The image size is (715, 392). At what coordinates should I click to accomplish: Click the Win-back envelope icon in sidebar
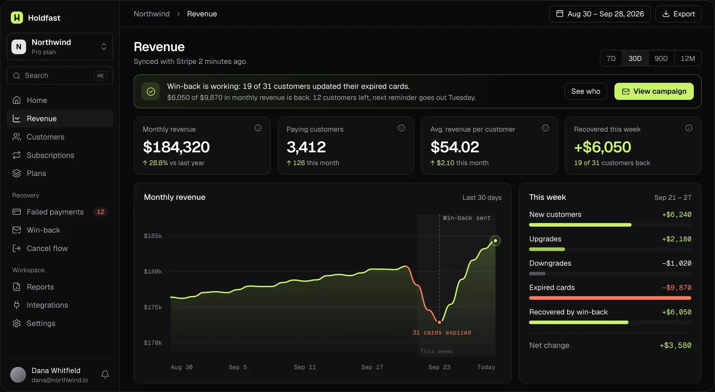[x=16, y=230]
